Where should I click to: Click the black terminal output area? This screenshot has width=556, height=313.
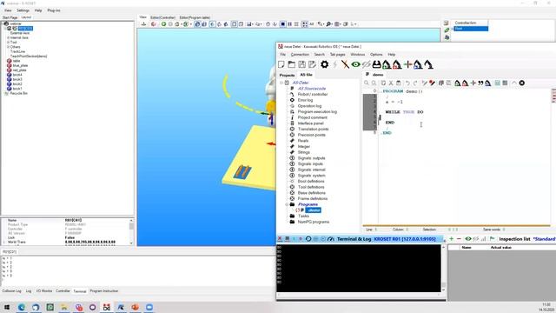coord(359,269)
